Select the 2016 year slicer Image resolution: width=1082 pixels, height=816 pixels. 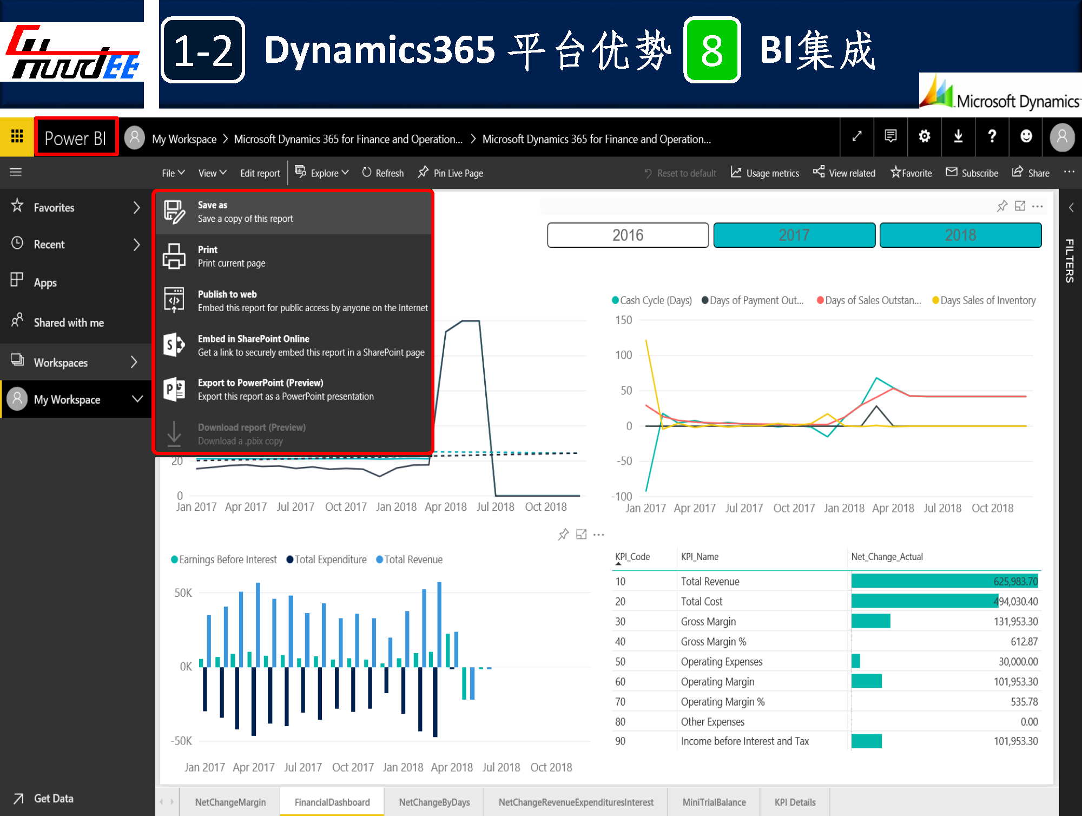point(628,235)
